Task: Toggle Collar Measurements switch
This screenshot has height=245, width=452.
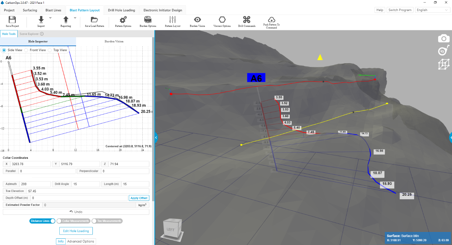Action: click(73, 221)
